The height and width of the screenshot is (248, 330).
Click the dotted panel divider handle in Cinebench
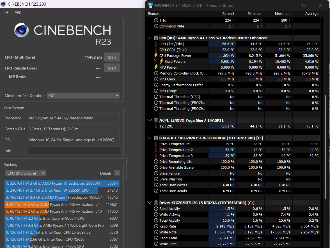click(x=126, y=168)
